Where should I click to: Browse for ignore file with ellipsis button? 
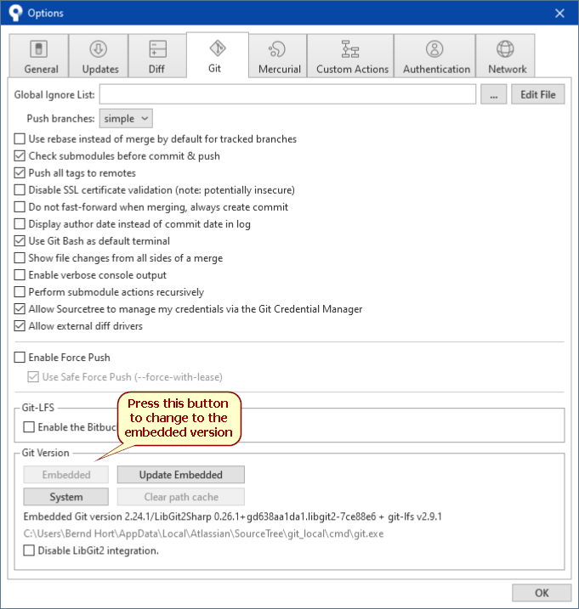pos(493,94)
